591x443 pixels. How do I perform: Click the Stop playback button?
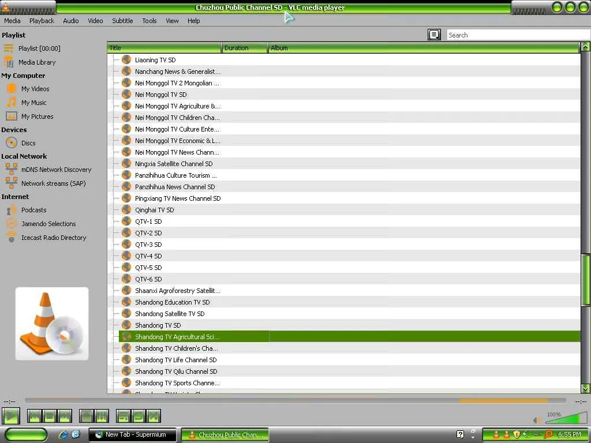point(50,416)
